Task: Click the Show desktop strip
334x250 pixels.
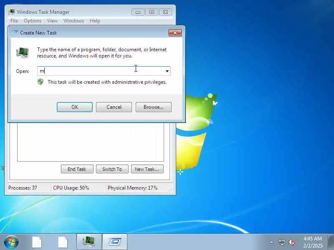Action: click(331, 242)
